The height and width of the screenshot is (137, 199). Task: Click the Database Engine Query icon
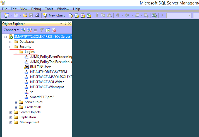click(71, 15)
